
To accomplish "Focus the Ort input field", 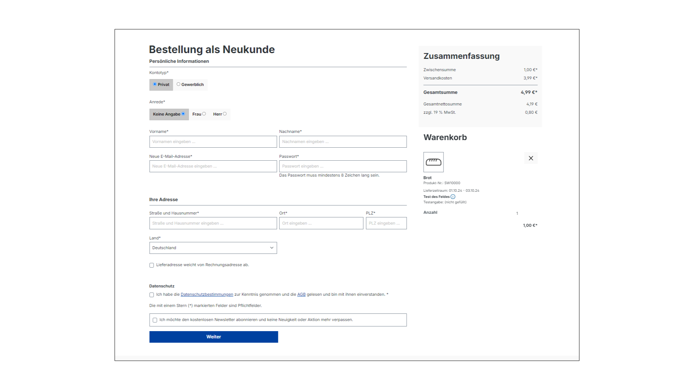I will pos(321,223).
